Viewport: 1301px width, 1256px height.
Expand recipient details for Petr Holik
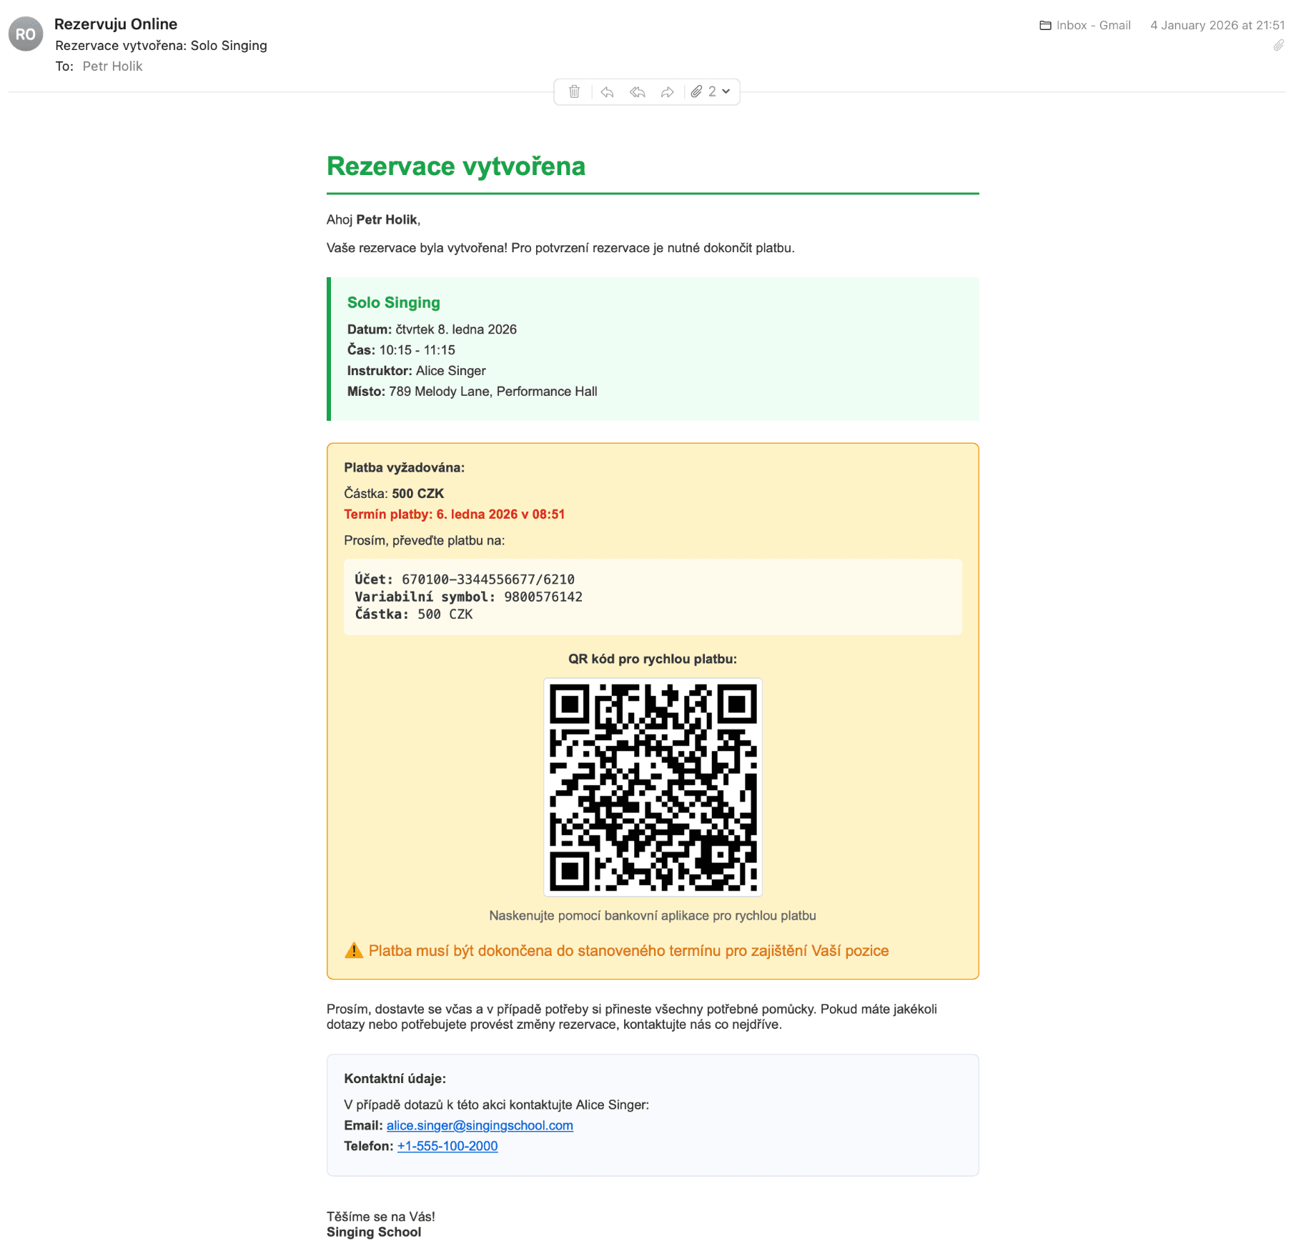click(112, 66)
